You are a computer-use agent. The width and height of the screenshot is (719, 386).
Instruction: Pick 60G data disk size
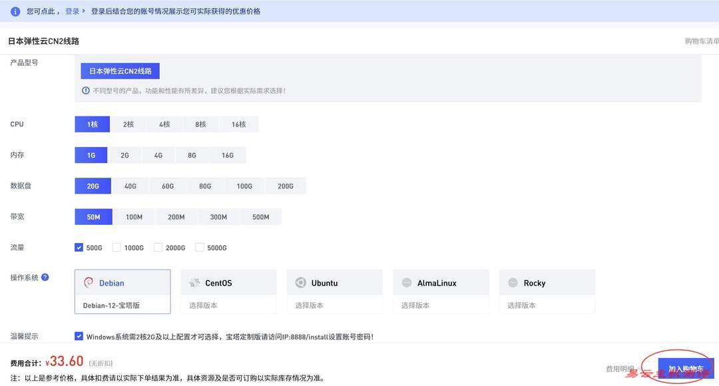pyautogui.click(x=168, y=186)
